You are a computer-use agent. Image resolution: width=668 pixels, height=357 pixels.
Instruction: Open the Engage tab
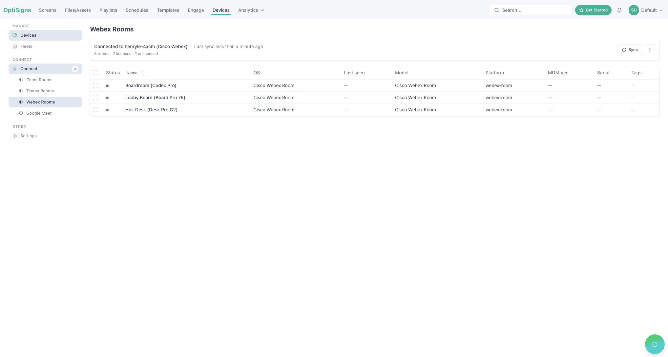196,10
